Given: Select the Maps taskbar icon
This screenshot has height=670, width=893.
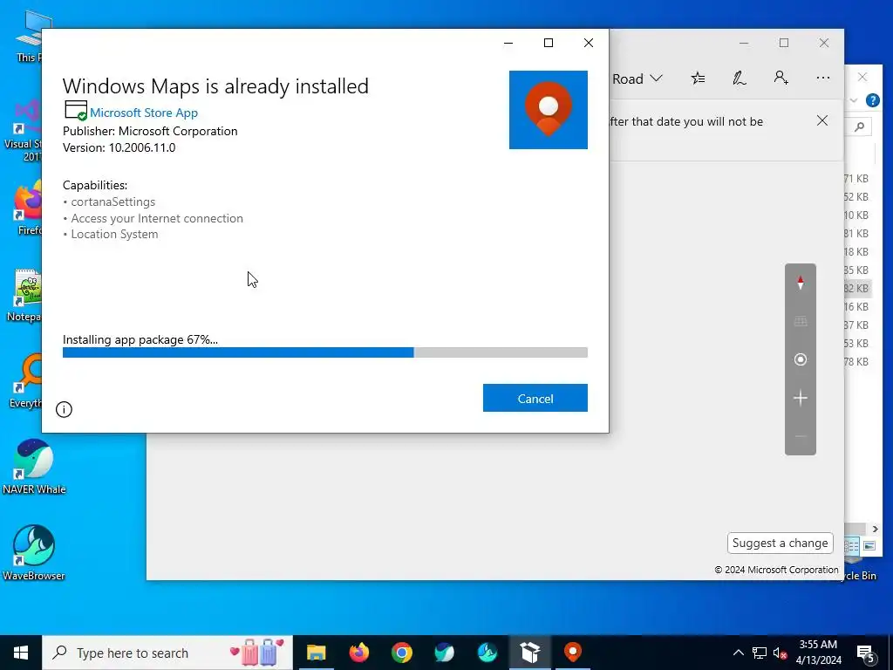Looking at the screenshot, I should pos(572,653).
